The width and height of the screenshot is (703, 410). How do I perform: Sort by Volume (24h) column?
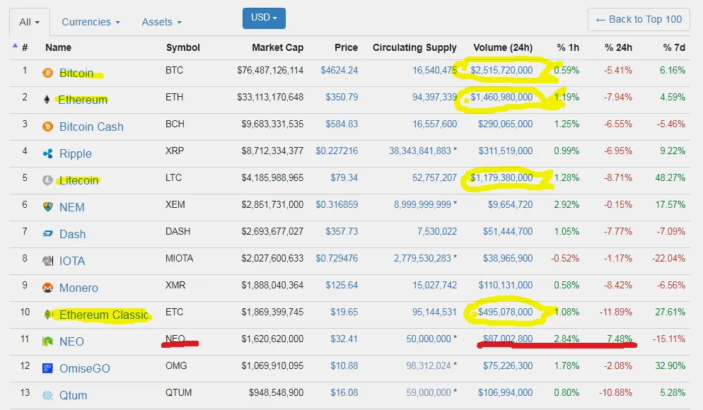(503, 47)
